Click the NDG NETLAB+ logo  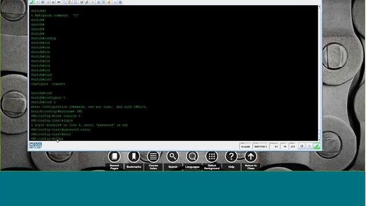click(35, 145)
